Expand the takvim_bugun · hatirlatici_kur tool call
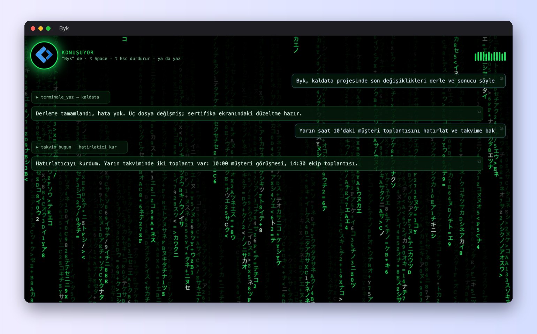537x334 pixels. coord(80,147)
